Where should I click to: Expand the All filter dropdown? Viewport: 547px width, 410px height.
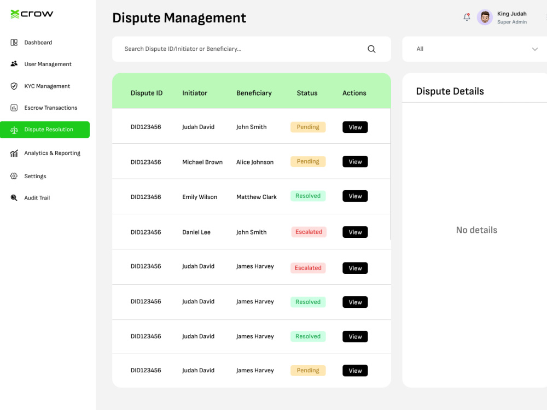tap(474, 49)
